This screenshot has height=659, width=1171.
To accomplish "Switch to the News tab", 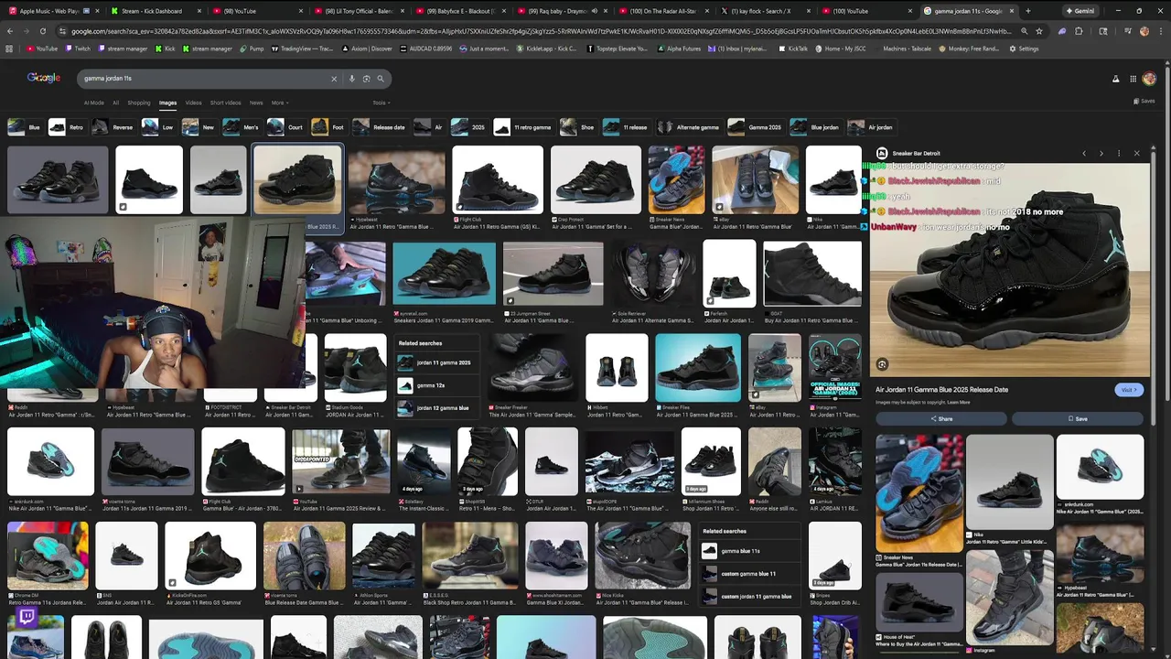I will [x=256, y=103].
